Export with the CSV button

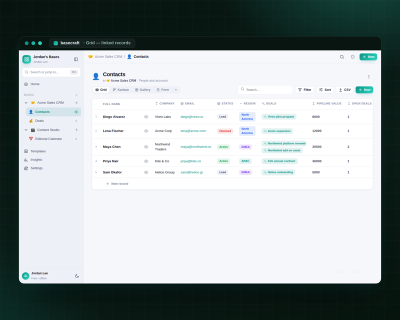pos(344,90)
